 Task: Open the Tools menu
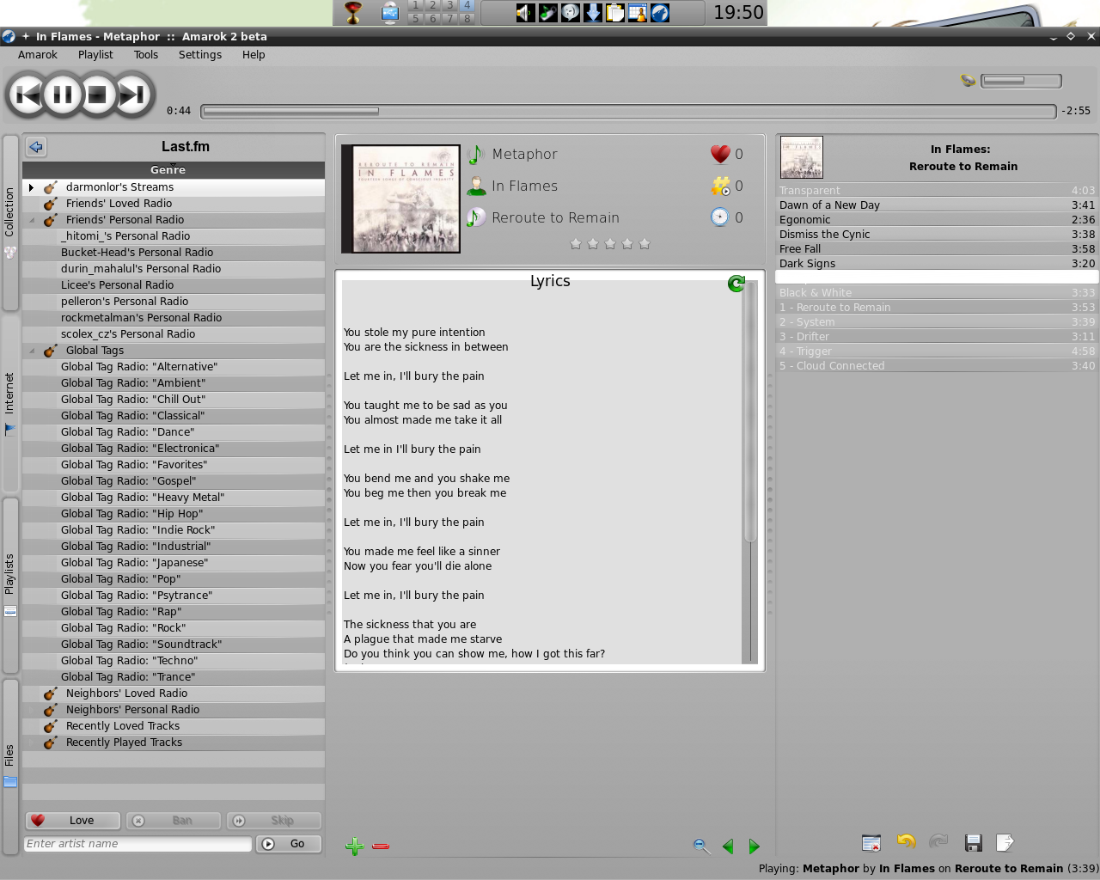coord(146,55)
